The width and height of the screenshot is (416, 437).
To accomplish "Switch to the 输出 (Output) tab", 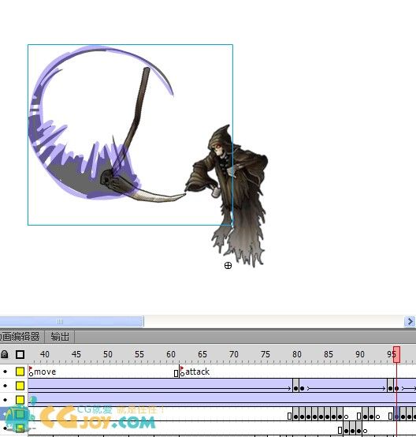I will click(60, 337).
